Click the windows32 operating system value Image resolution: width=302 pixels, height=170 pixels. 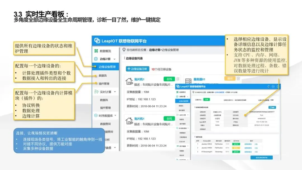261,118
